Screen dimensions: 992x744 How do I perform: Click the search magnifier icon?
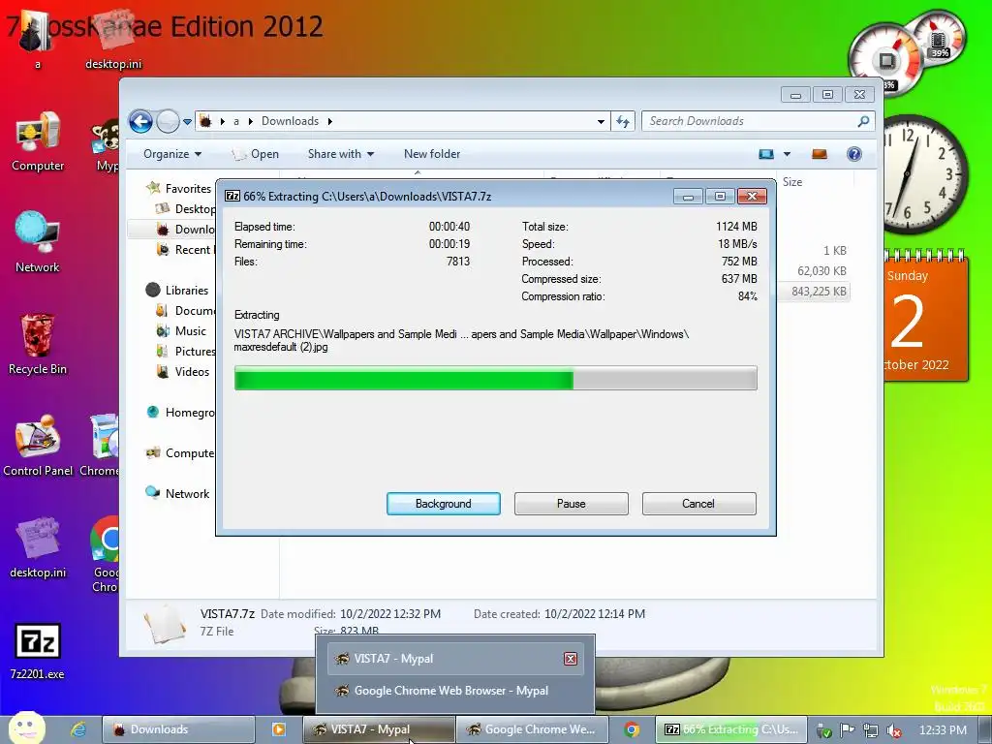click(863, 121)
